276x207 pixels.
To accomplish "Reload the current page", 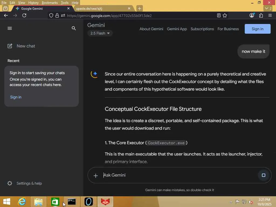I will click(24, 15).
